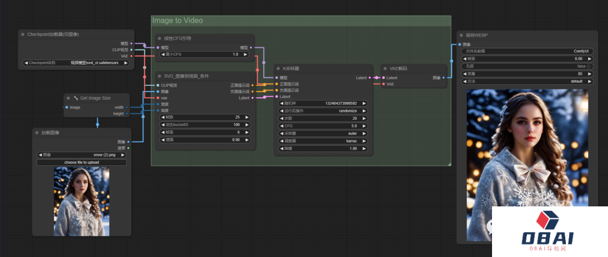
Task: Open the Checkpoint名称 model selector
Action: [x=75, y=63]
